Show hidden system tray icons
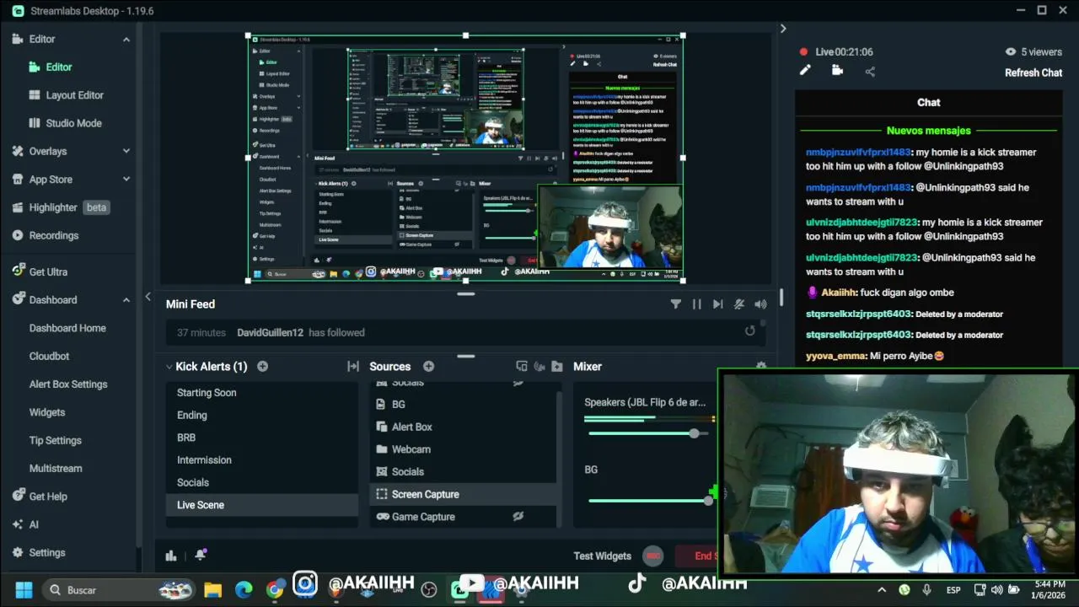 pos(882,590)
